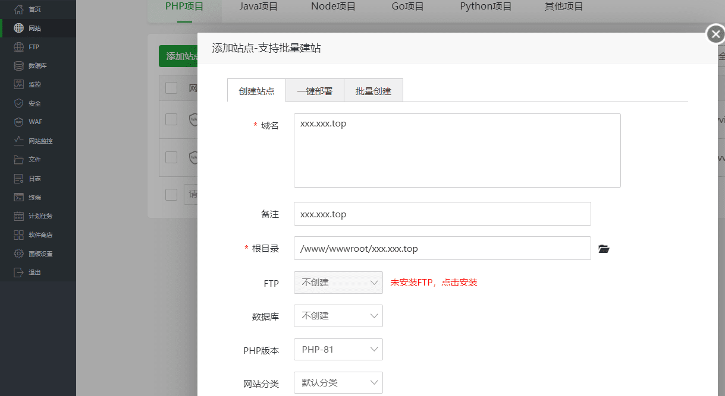Viewport: 725px width, 396px height.
Task: Expand the 网站分类 默认分类 dropdown
Action: tap(338, 383)
